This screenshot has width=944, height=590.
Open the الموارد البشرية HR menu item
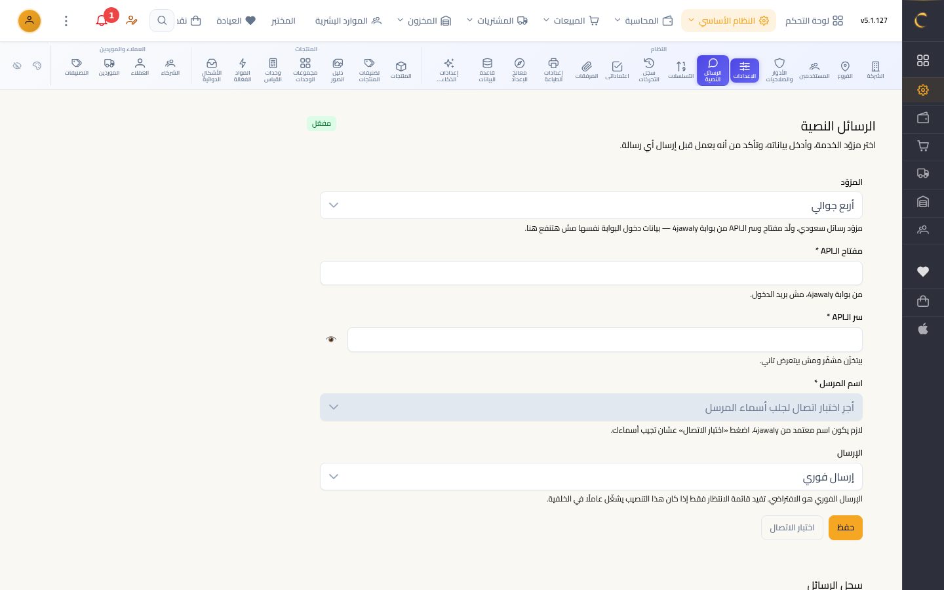348,20
